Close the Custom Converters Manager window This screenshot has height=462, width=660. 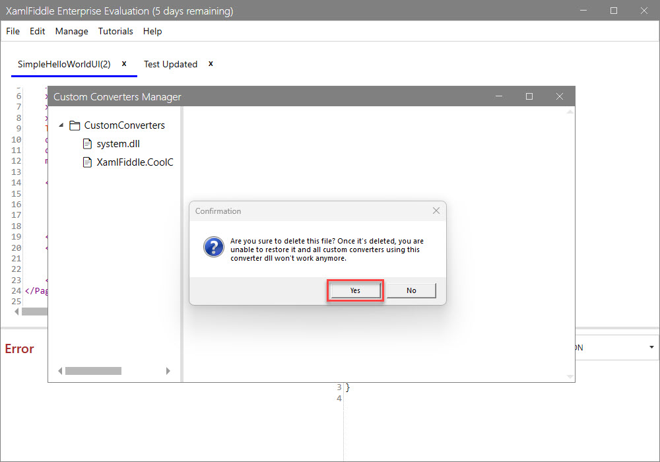[x=560, y=96]
